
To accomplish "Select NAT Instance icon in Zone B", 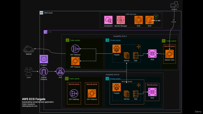I will pos(92,93).
